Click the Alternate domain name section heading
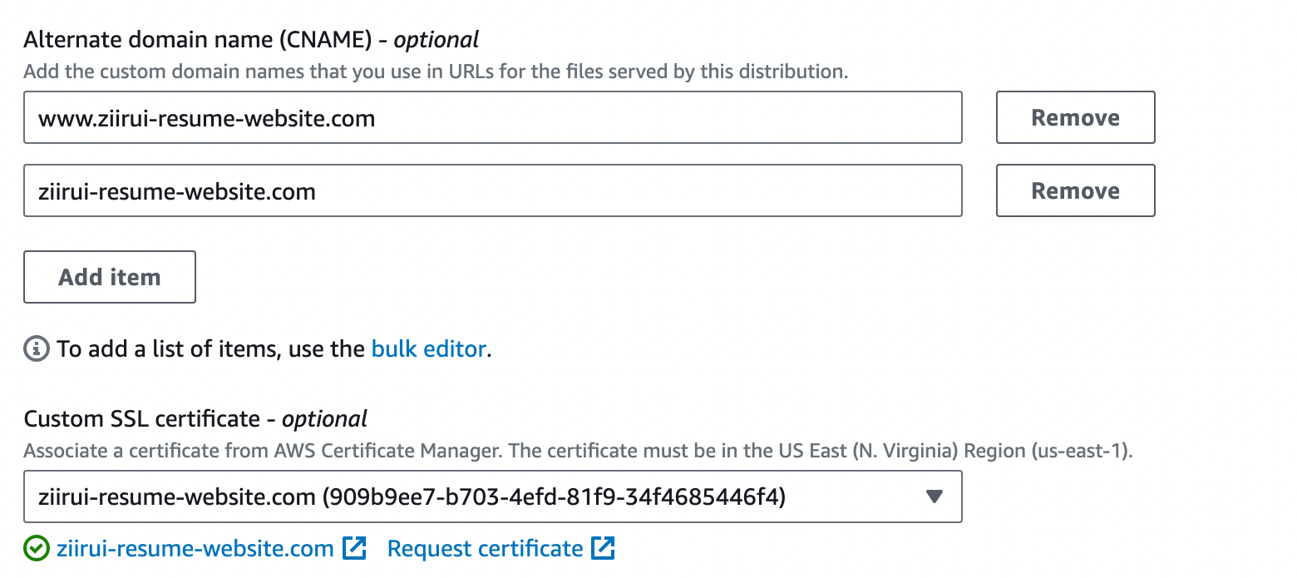The image size is (1297, 578). click(x=251, y=38)
